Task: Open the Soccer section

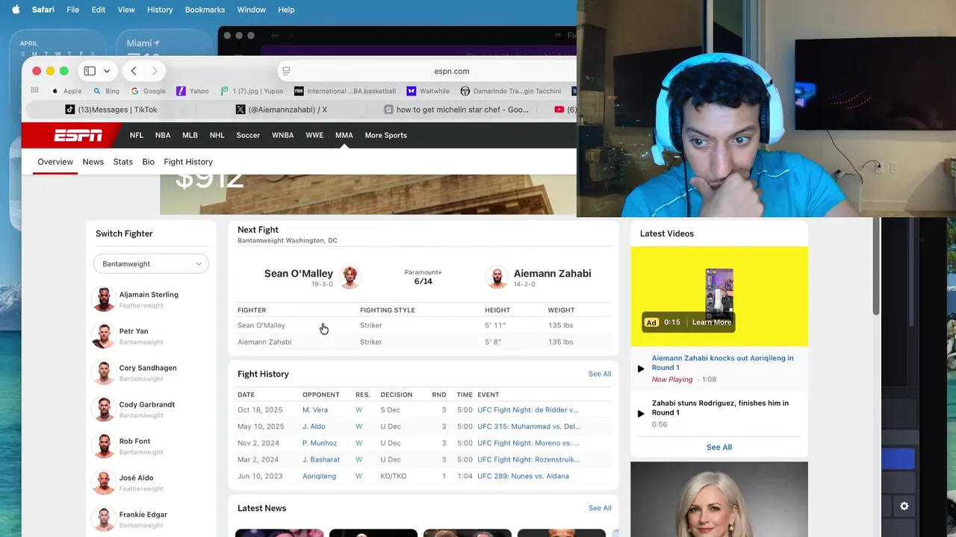Action: (x=248, y=135)
